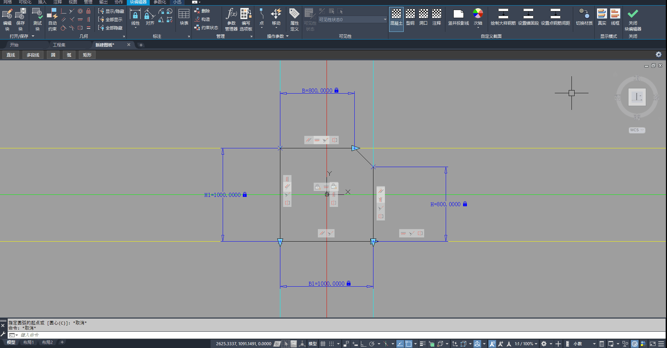Open the annotation scale 1:1 / 100% dropdown
This screenshot has width=667, height=348.
[x=526, y=344]
